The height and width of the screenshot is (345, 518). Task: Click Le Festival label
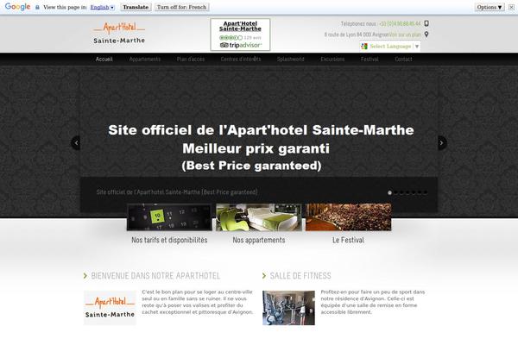(348, 240)
